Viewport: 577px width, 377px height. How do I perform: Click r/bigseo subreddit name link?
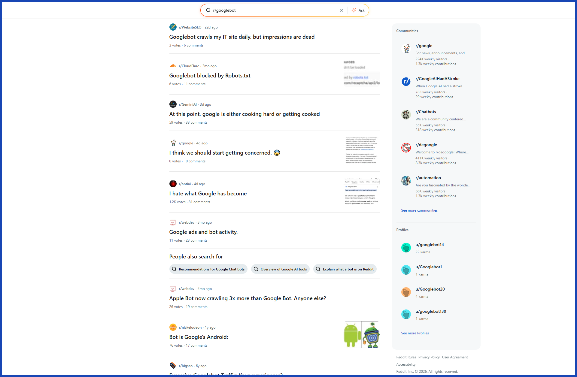[186, 366]
